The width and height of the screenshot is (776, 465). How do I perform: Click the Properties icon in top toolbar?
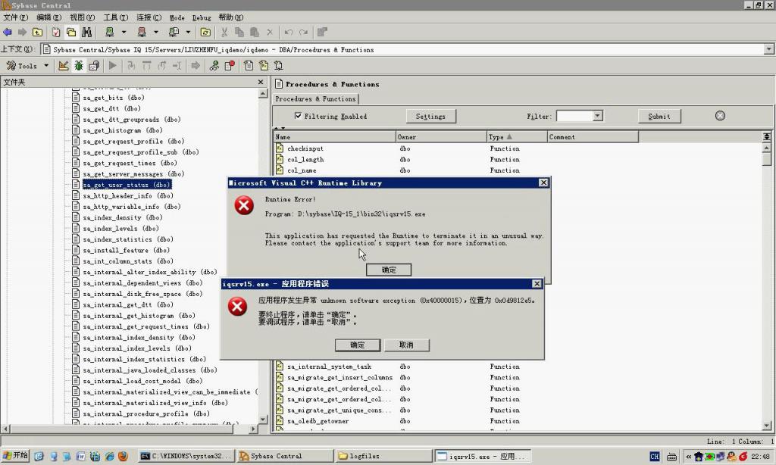pyautogui.click(x=322, y=32)
